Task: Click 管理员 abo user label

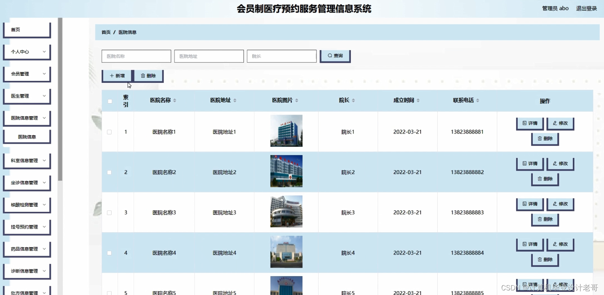Action: coord(555,8)
